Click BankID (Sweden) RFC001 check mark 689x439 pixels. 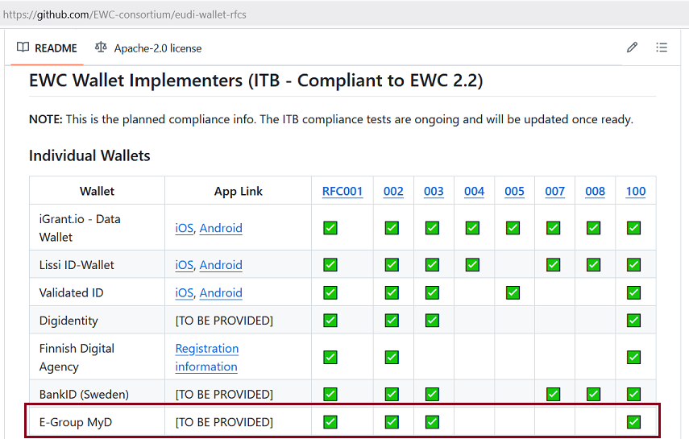330,394
